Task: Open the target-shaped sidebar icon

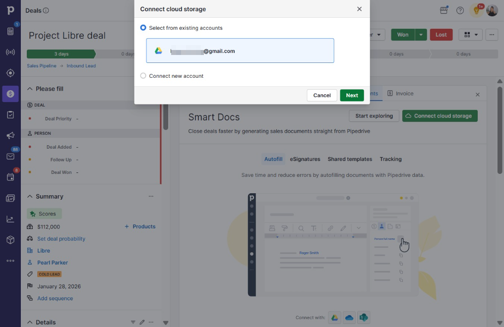Action: (10, 73)
